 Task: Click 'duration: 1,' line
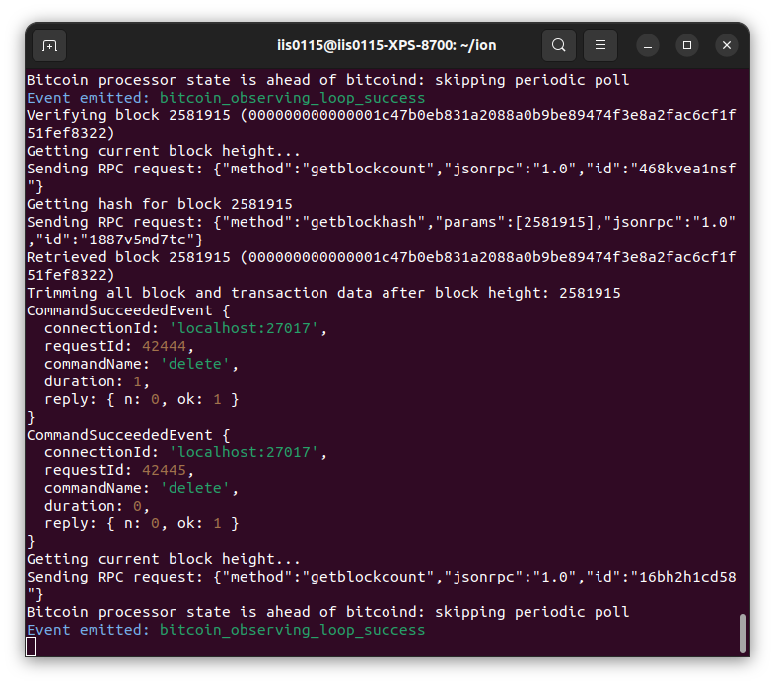pyautogui.click(x=97, y=381)
